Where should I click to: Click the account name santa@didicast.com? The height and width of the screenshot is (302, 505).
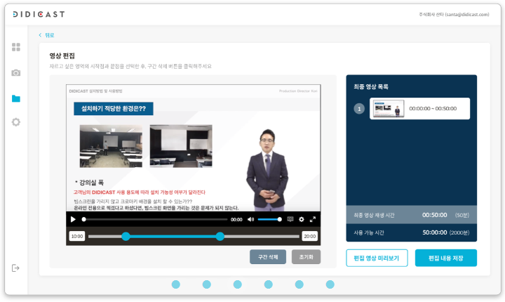[454, 15]
